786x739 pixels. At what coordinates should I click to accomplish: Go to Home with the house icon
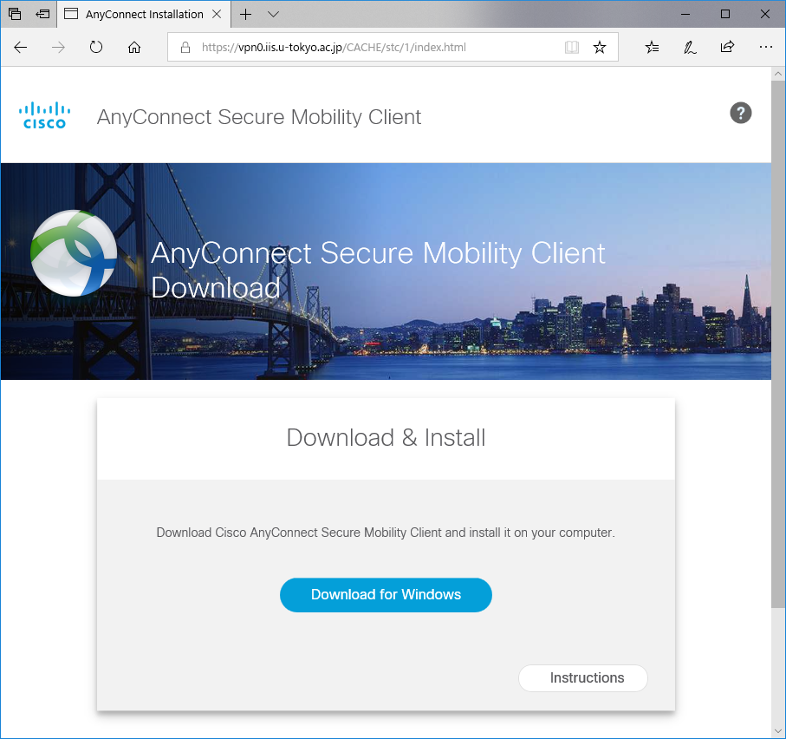coord(133,47)
